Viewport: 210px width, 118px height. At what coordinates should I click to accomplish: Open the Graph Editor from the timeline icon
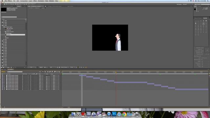pyautogui.click(x=59, y=72)
